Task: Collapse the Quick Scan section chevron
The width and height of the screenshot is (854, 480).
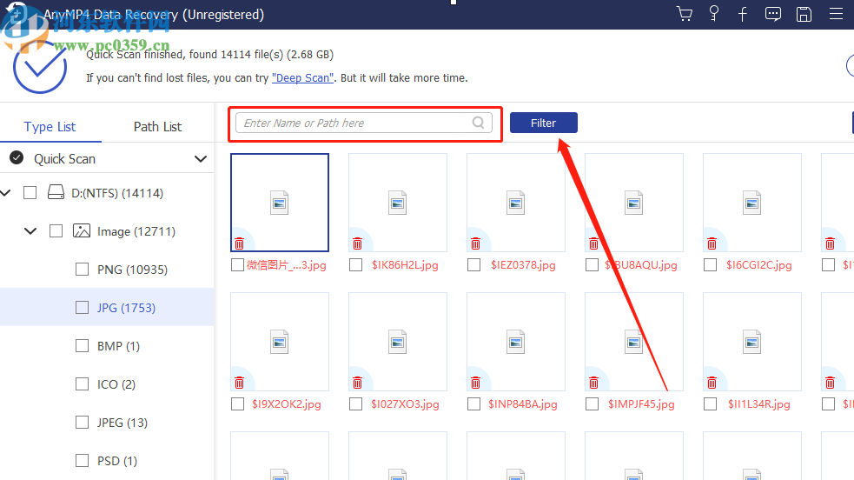Action: click(201, 158)
